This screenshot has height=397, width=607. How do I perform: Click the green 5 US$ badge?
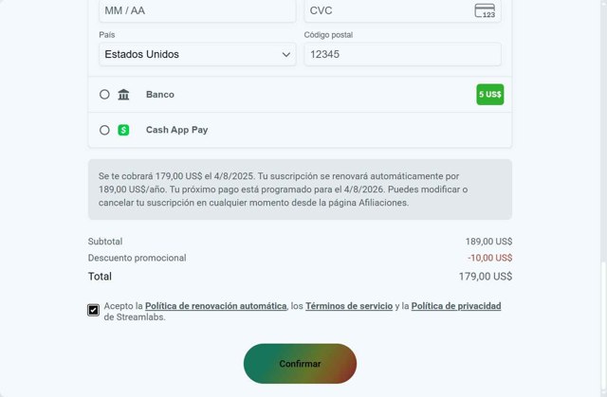click(489, 95)
